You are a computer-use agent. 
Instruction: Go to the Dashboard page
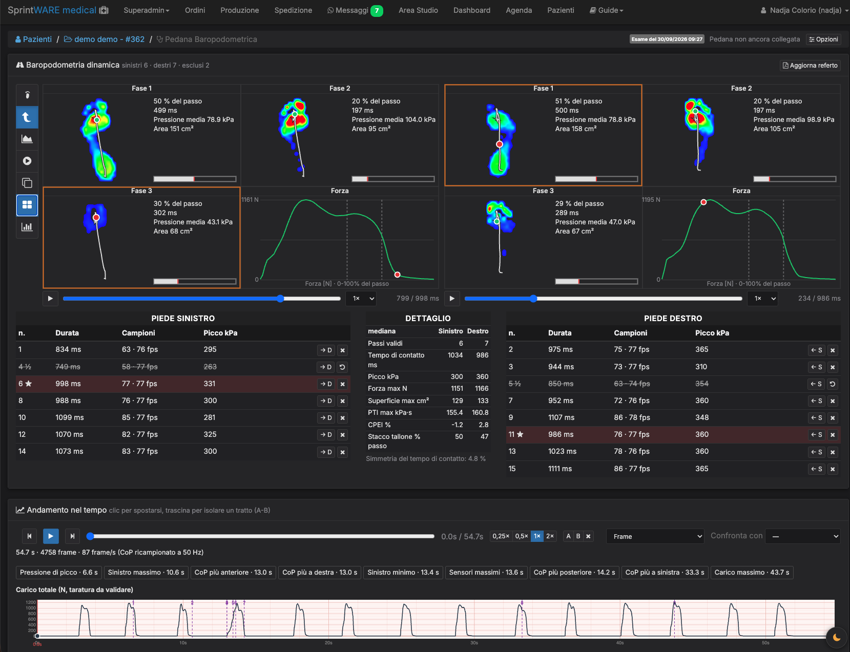click(x=472, y=10)
